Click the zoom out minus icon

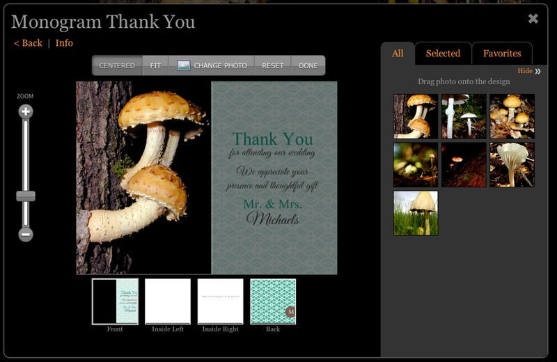coord(26,235)
